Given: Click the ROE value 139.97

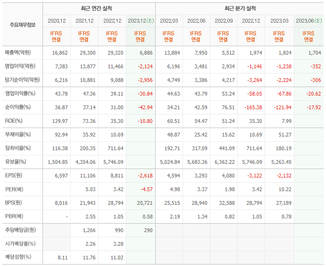Looking at the screenshot, I should pyautogui.click(x=60, y=121).
